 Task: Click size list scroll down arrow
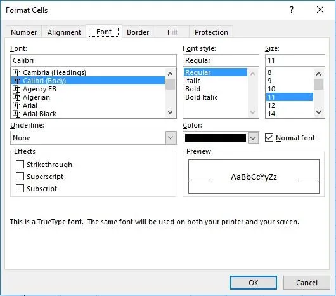pos(318,112)
